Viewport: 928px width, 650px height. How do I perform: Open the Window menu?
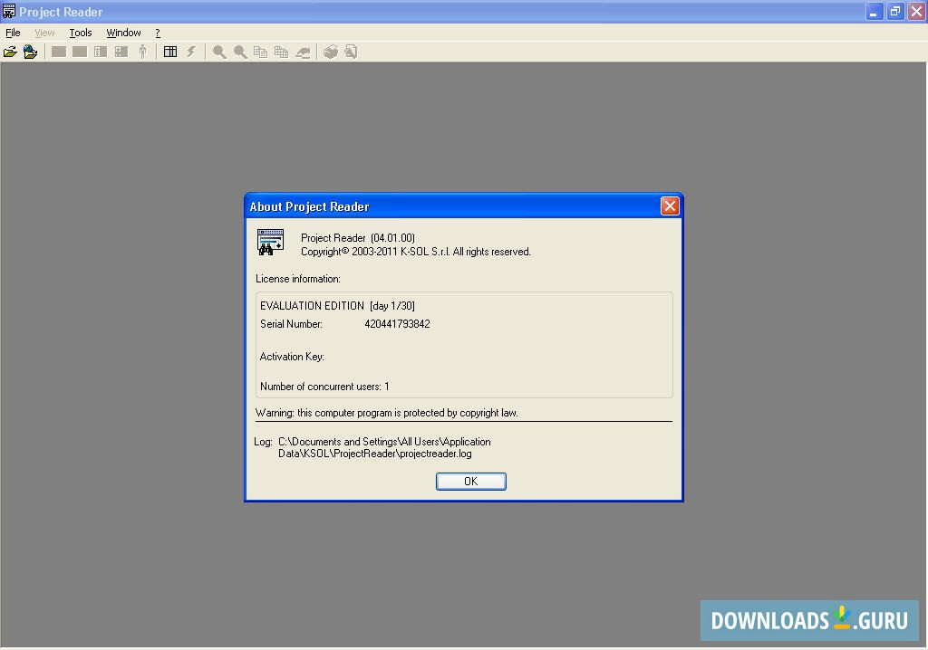[123, 33]
